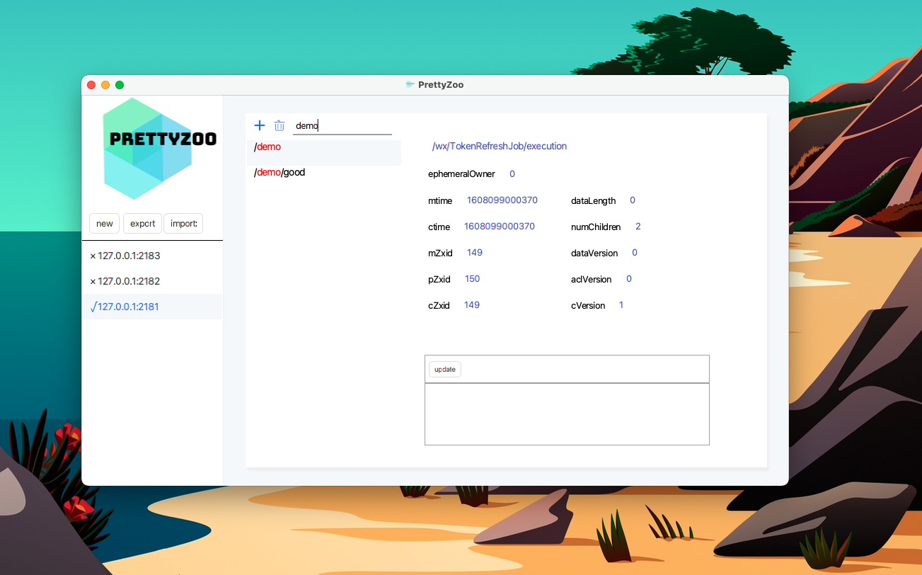Select the /demo/good child node
Image resolution: width=922 pixels, height=575 pixels.
tap(280, 172)
